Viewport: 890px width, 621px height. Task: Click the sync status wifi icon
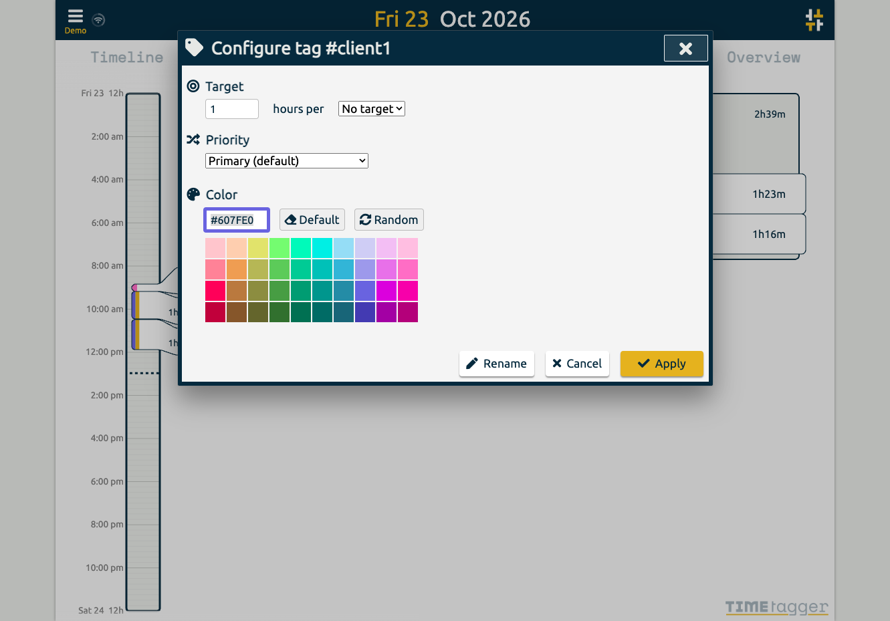pyautogui.click(x=98, y=19)
